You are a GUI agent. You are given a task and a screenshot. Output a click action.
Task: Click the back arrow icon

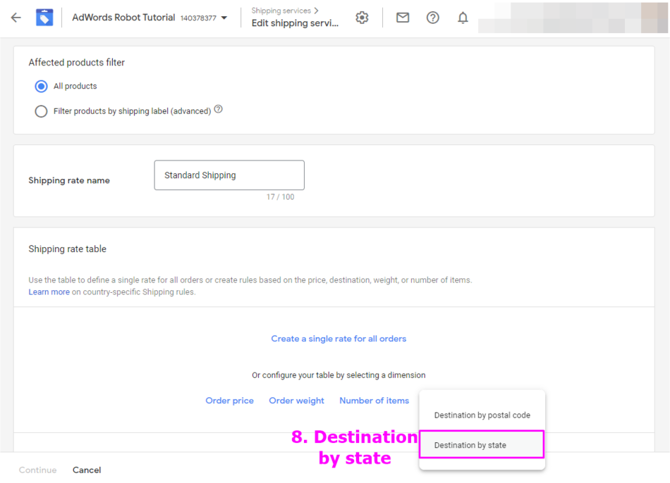pos(16,18)
